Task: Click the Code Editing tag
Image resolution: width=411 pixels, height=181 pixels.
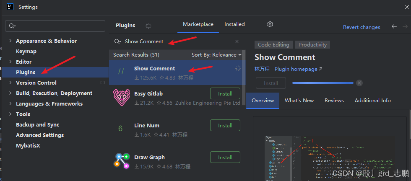Action: (273, 45)
